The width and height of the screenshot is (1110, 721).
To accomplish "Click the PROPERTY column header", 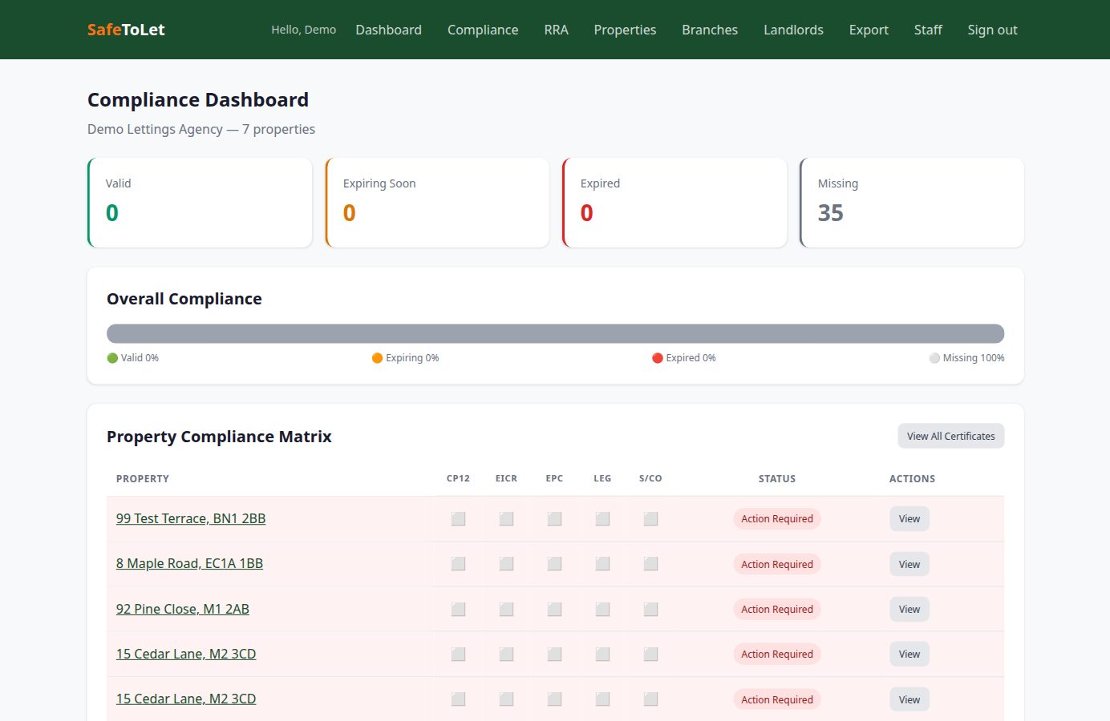I will [x=143, y=479].
